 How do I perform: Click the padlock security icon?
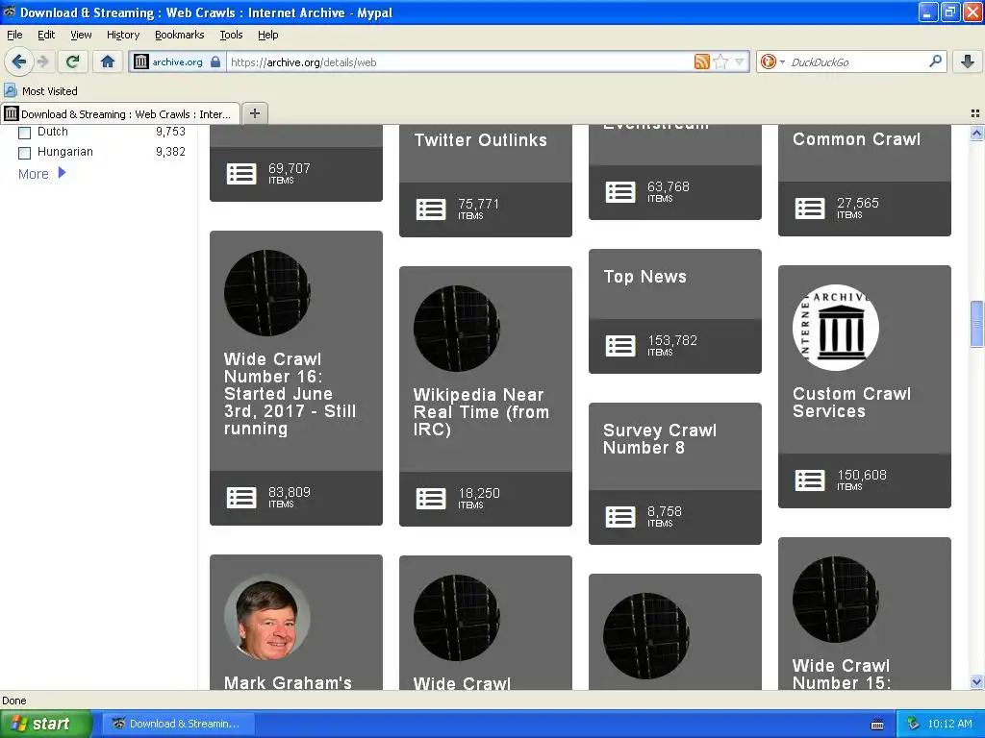[215, 61]
